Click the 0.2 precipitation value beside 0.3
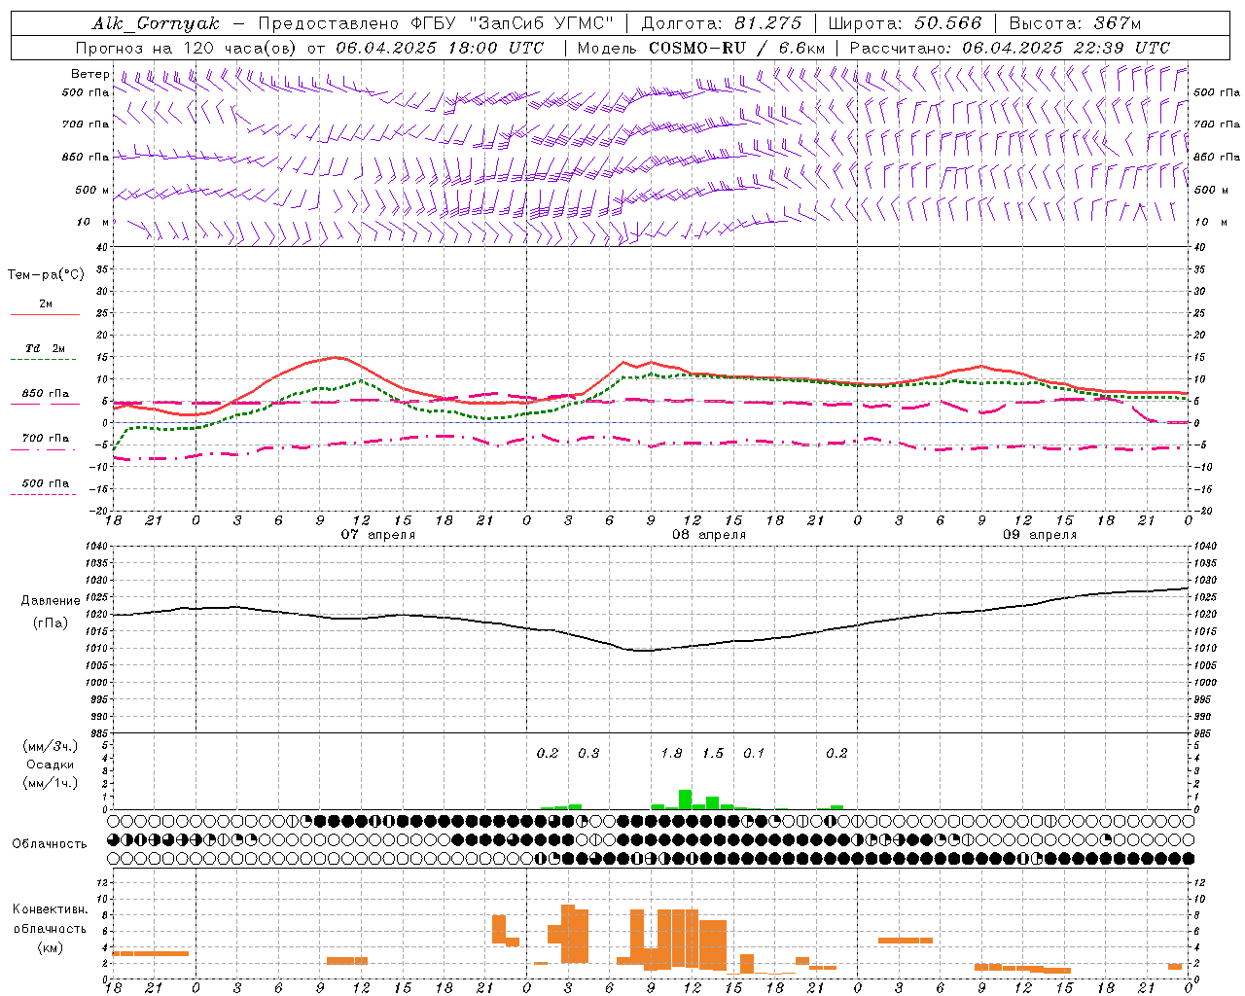Image resolution: width=1245 pixels, height=996 pixels. [x=548, y=753]
